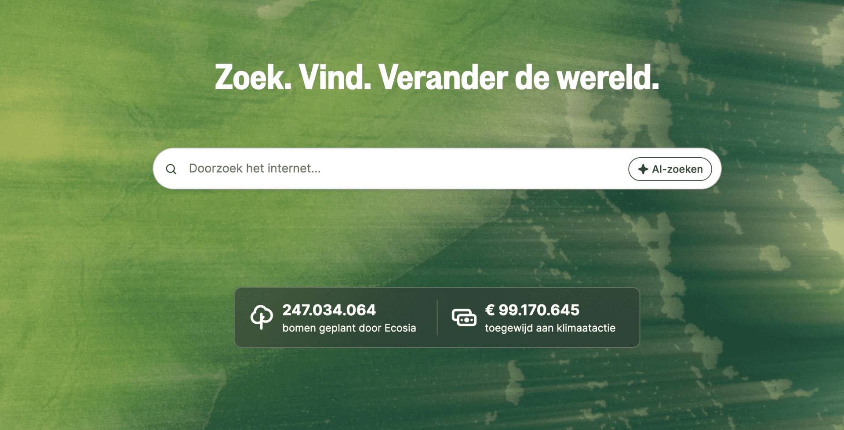Viewport: 844px width, 430px height.
Task: Select the euro symbol before 99.170.645
Action: 490,310
